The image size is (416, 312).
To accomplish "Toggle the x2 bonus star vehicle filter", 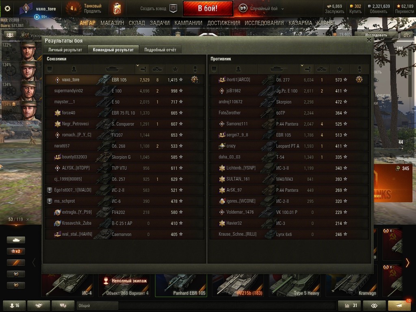I will tap(16, 251).
